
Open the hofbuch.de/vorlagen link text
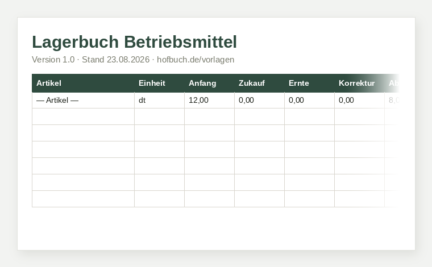[196, 60]
